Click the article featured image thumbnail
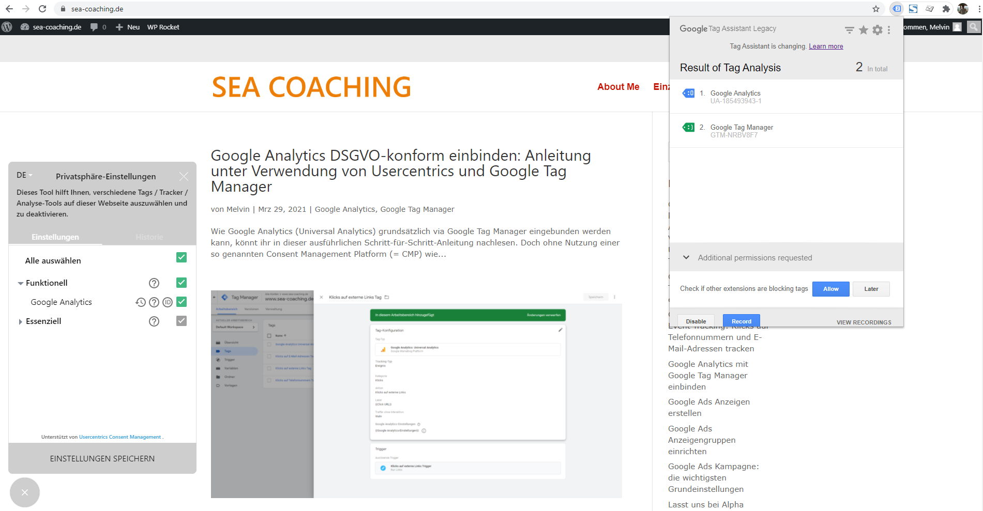 [x=416, y=394]
